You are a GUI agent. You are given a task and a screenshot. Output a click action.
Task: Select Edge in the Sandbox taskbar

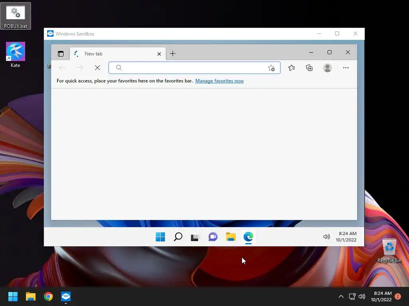point(248,237)
